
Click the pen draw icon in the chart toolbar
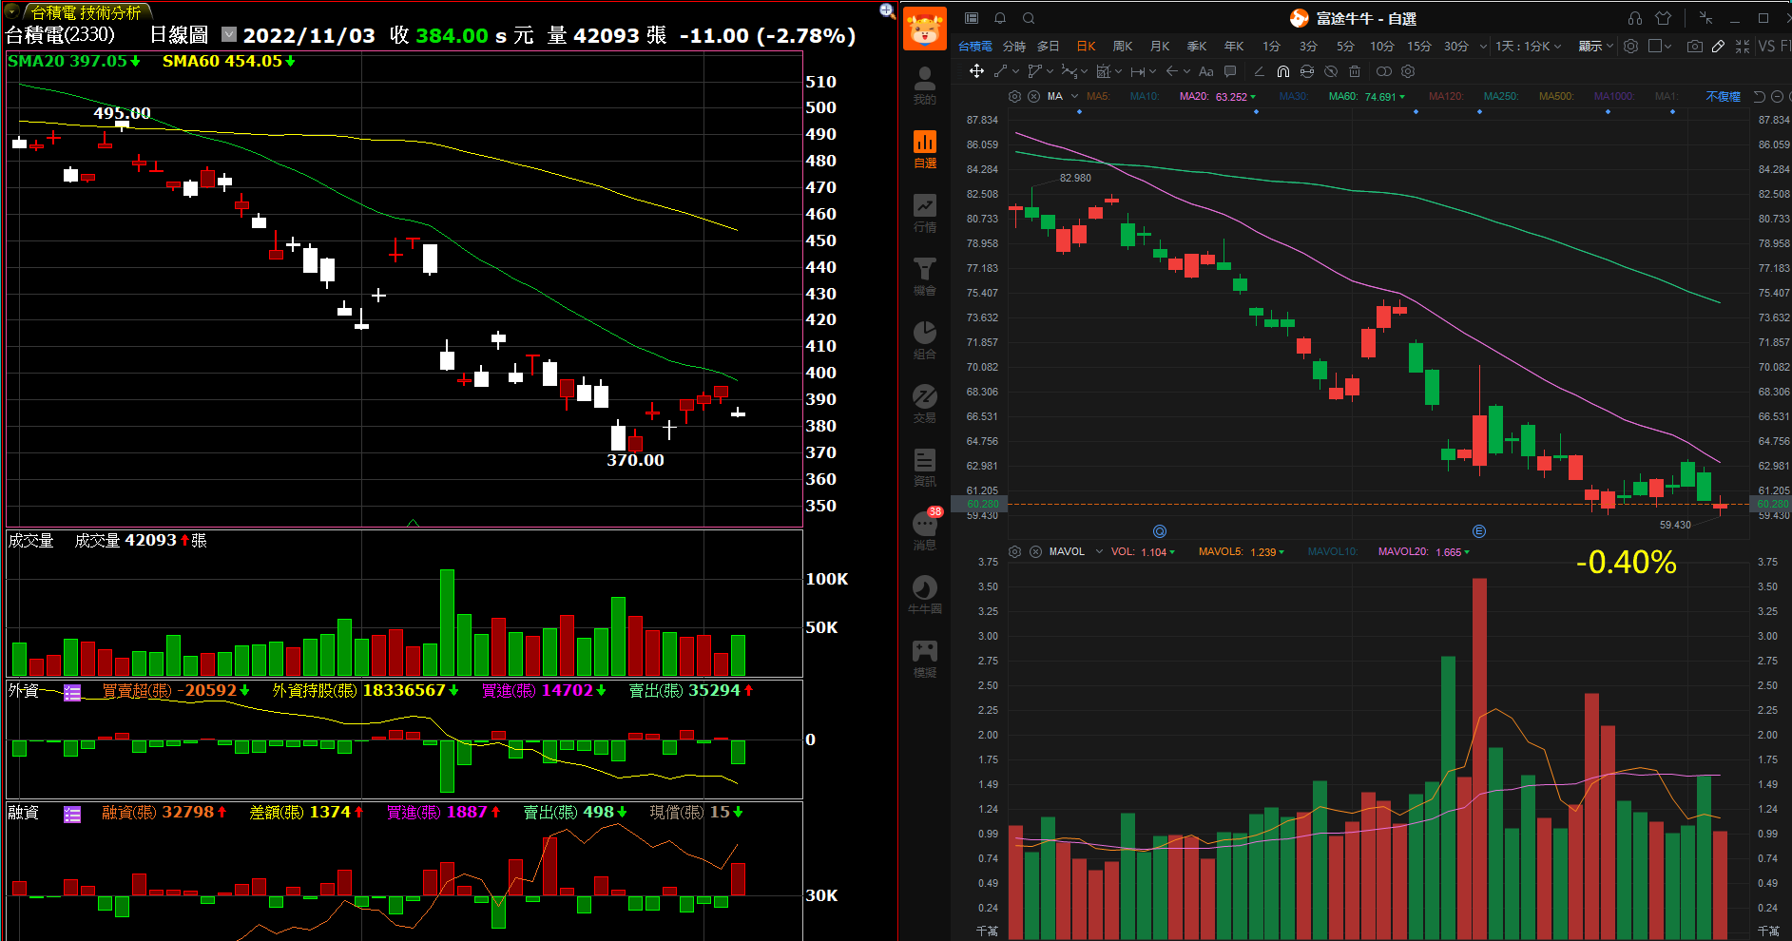pos(1719,46)
